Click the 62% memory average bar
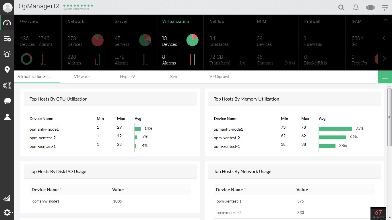Image resolution: width=392 pixels, height=220 pixels. (x=333, y=137)
